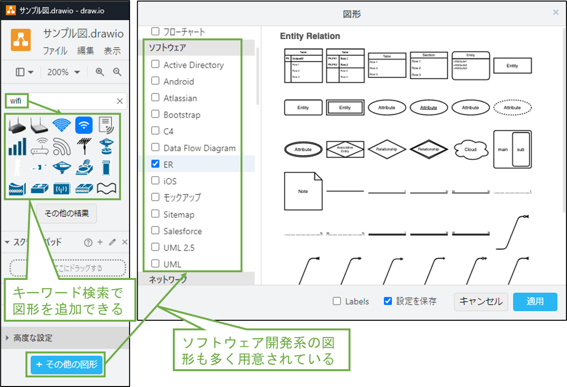This screenshot has height=387, width=567.
Task: Click the wifi search input field
Action: pos(65,101)
